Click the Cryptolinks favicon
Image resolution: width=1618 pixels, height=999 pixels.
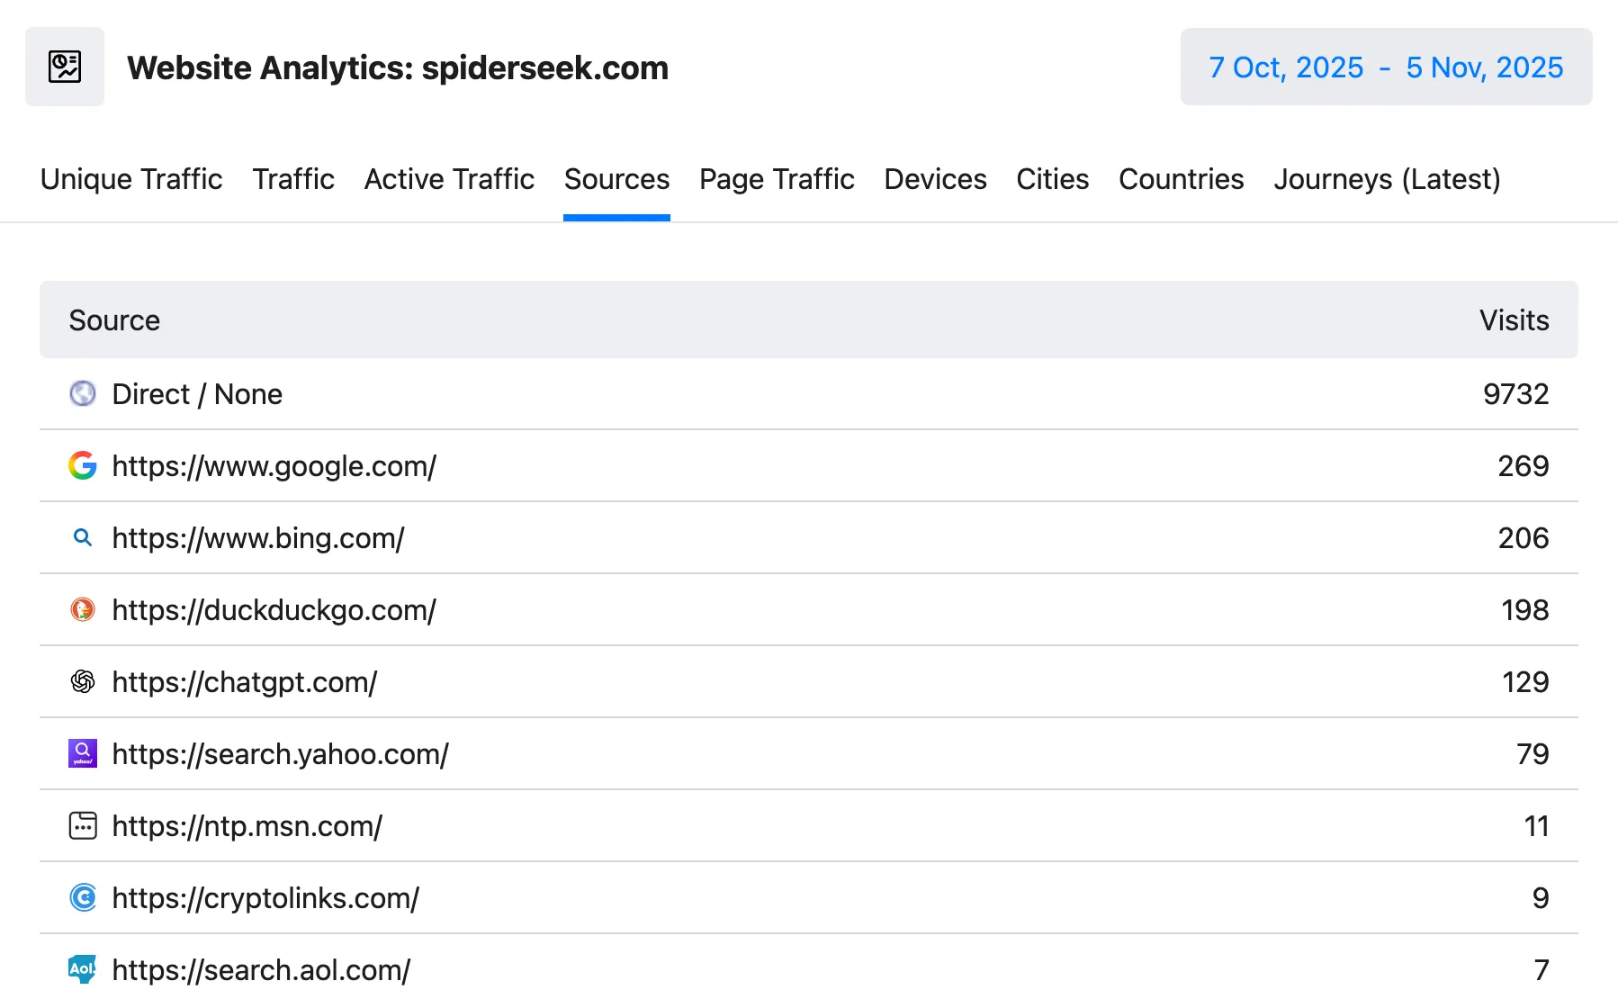(83, 897)
